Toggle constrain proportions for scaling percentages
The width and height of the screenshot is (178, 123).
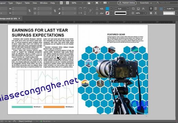pyautogui.click(x=55, y=11)
